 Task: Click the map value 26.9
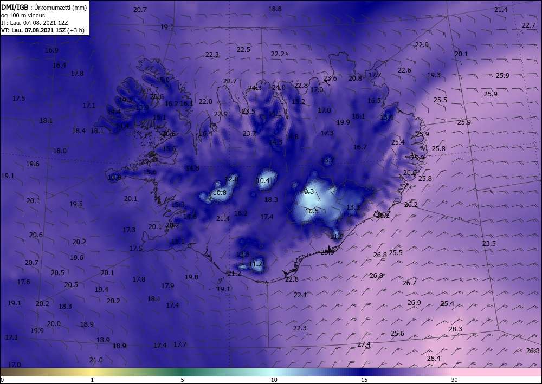click(414, 303)
